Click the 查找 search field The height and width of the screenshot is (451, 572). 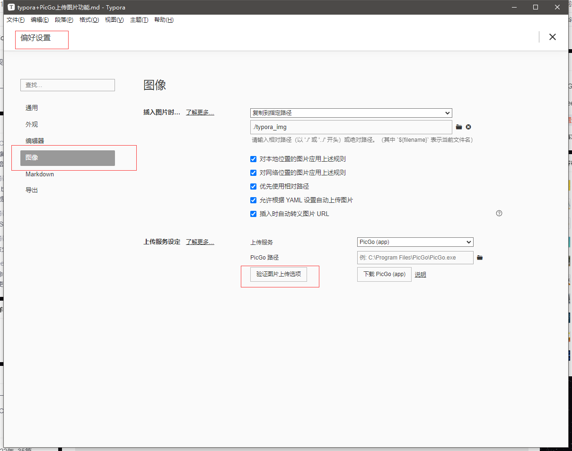tap(68, 85)
